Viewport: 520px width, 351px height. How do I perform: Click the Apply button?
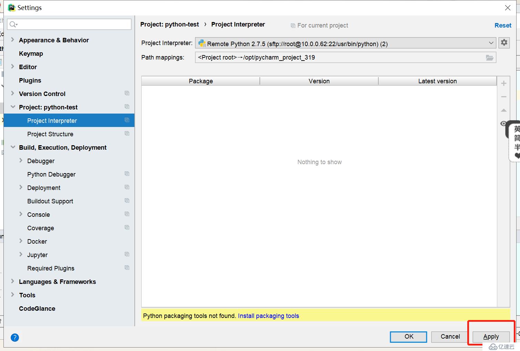pyautogui.click(x=491, y=337)
